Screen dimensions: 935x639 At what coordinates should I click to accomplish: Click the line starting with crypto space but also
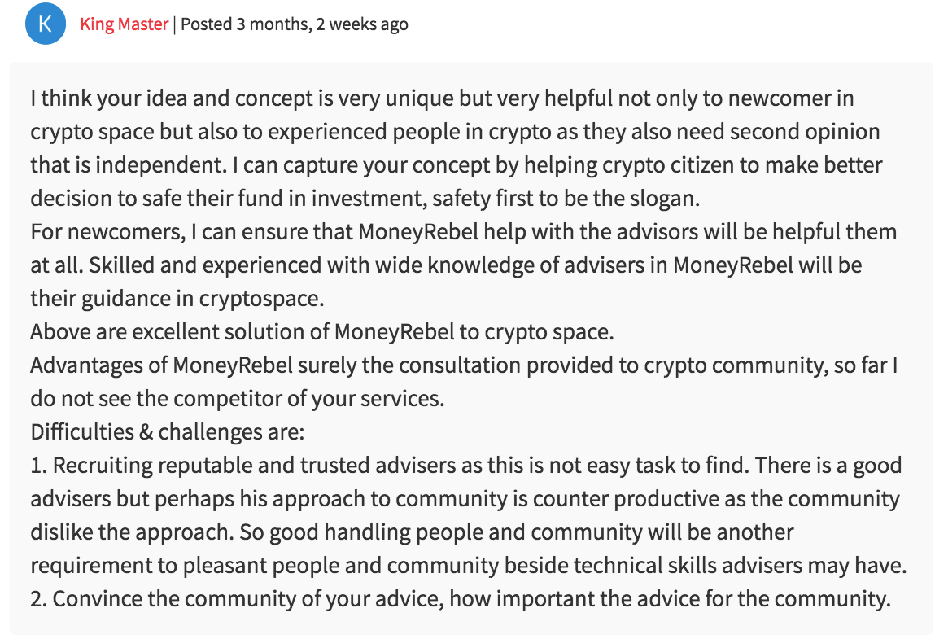[x=455, y=132]
